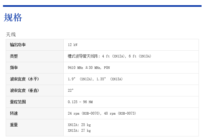Screen dimensions: 210x138
Task: Click the blue bar above the heading
Action: coord(102,6)
